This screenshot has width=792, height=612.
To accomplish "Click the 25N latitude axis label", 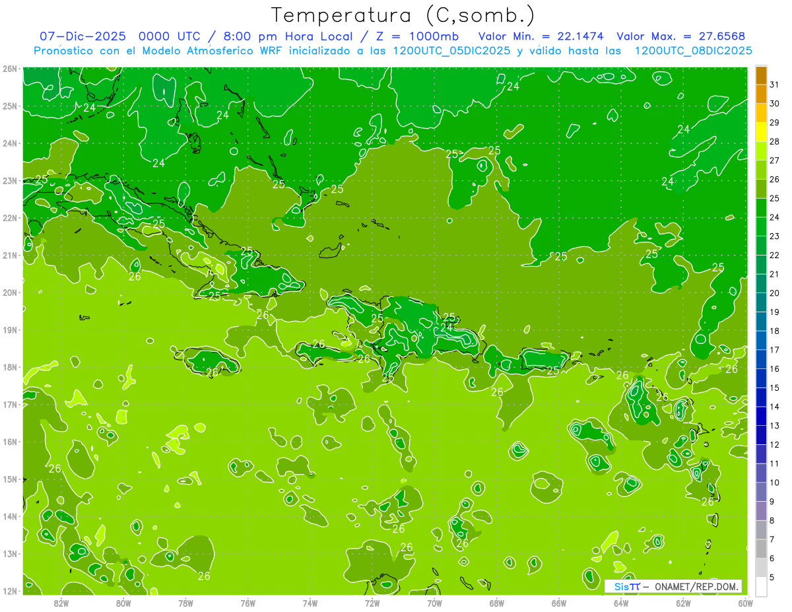I will click(10, 106).
